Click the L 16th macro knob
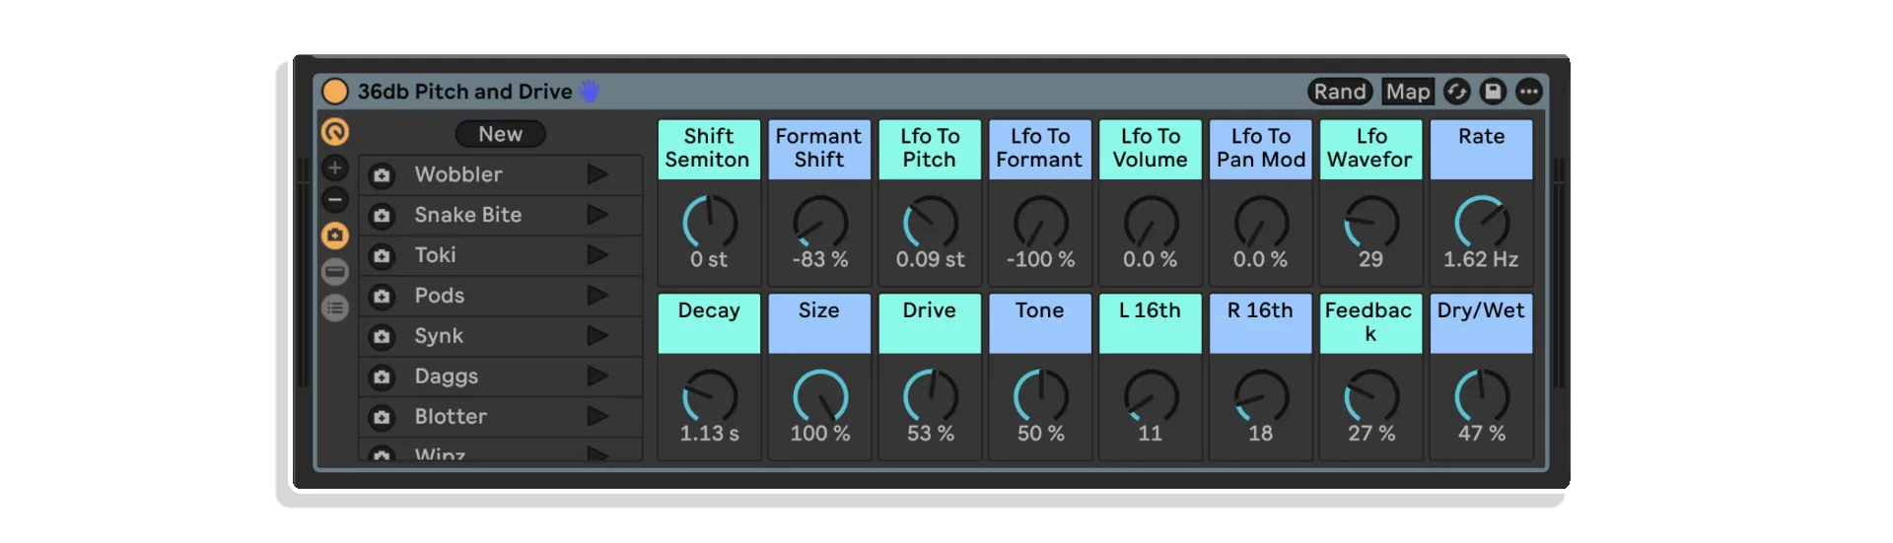 1152,396
